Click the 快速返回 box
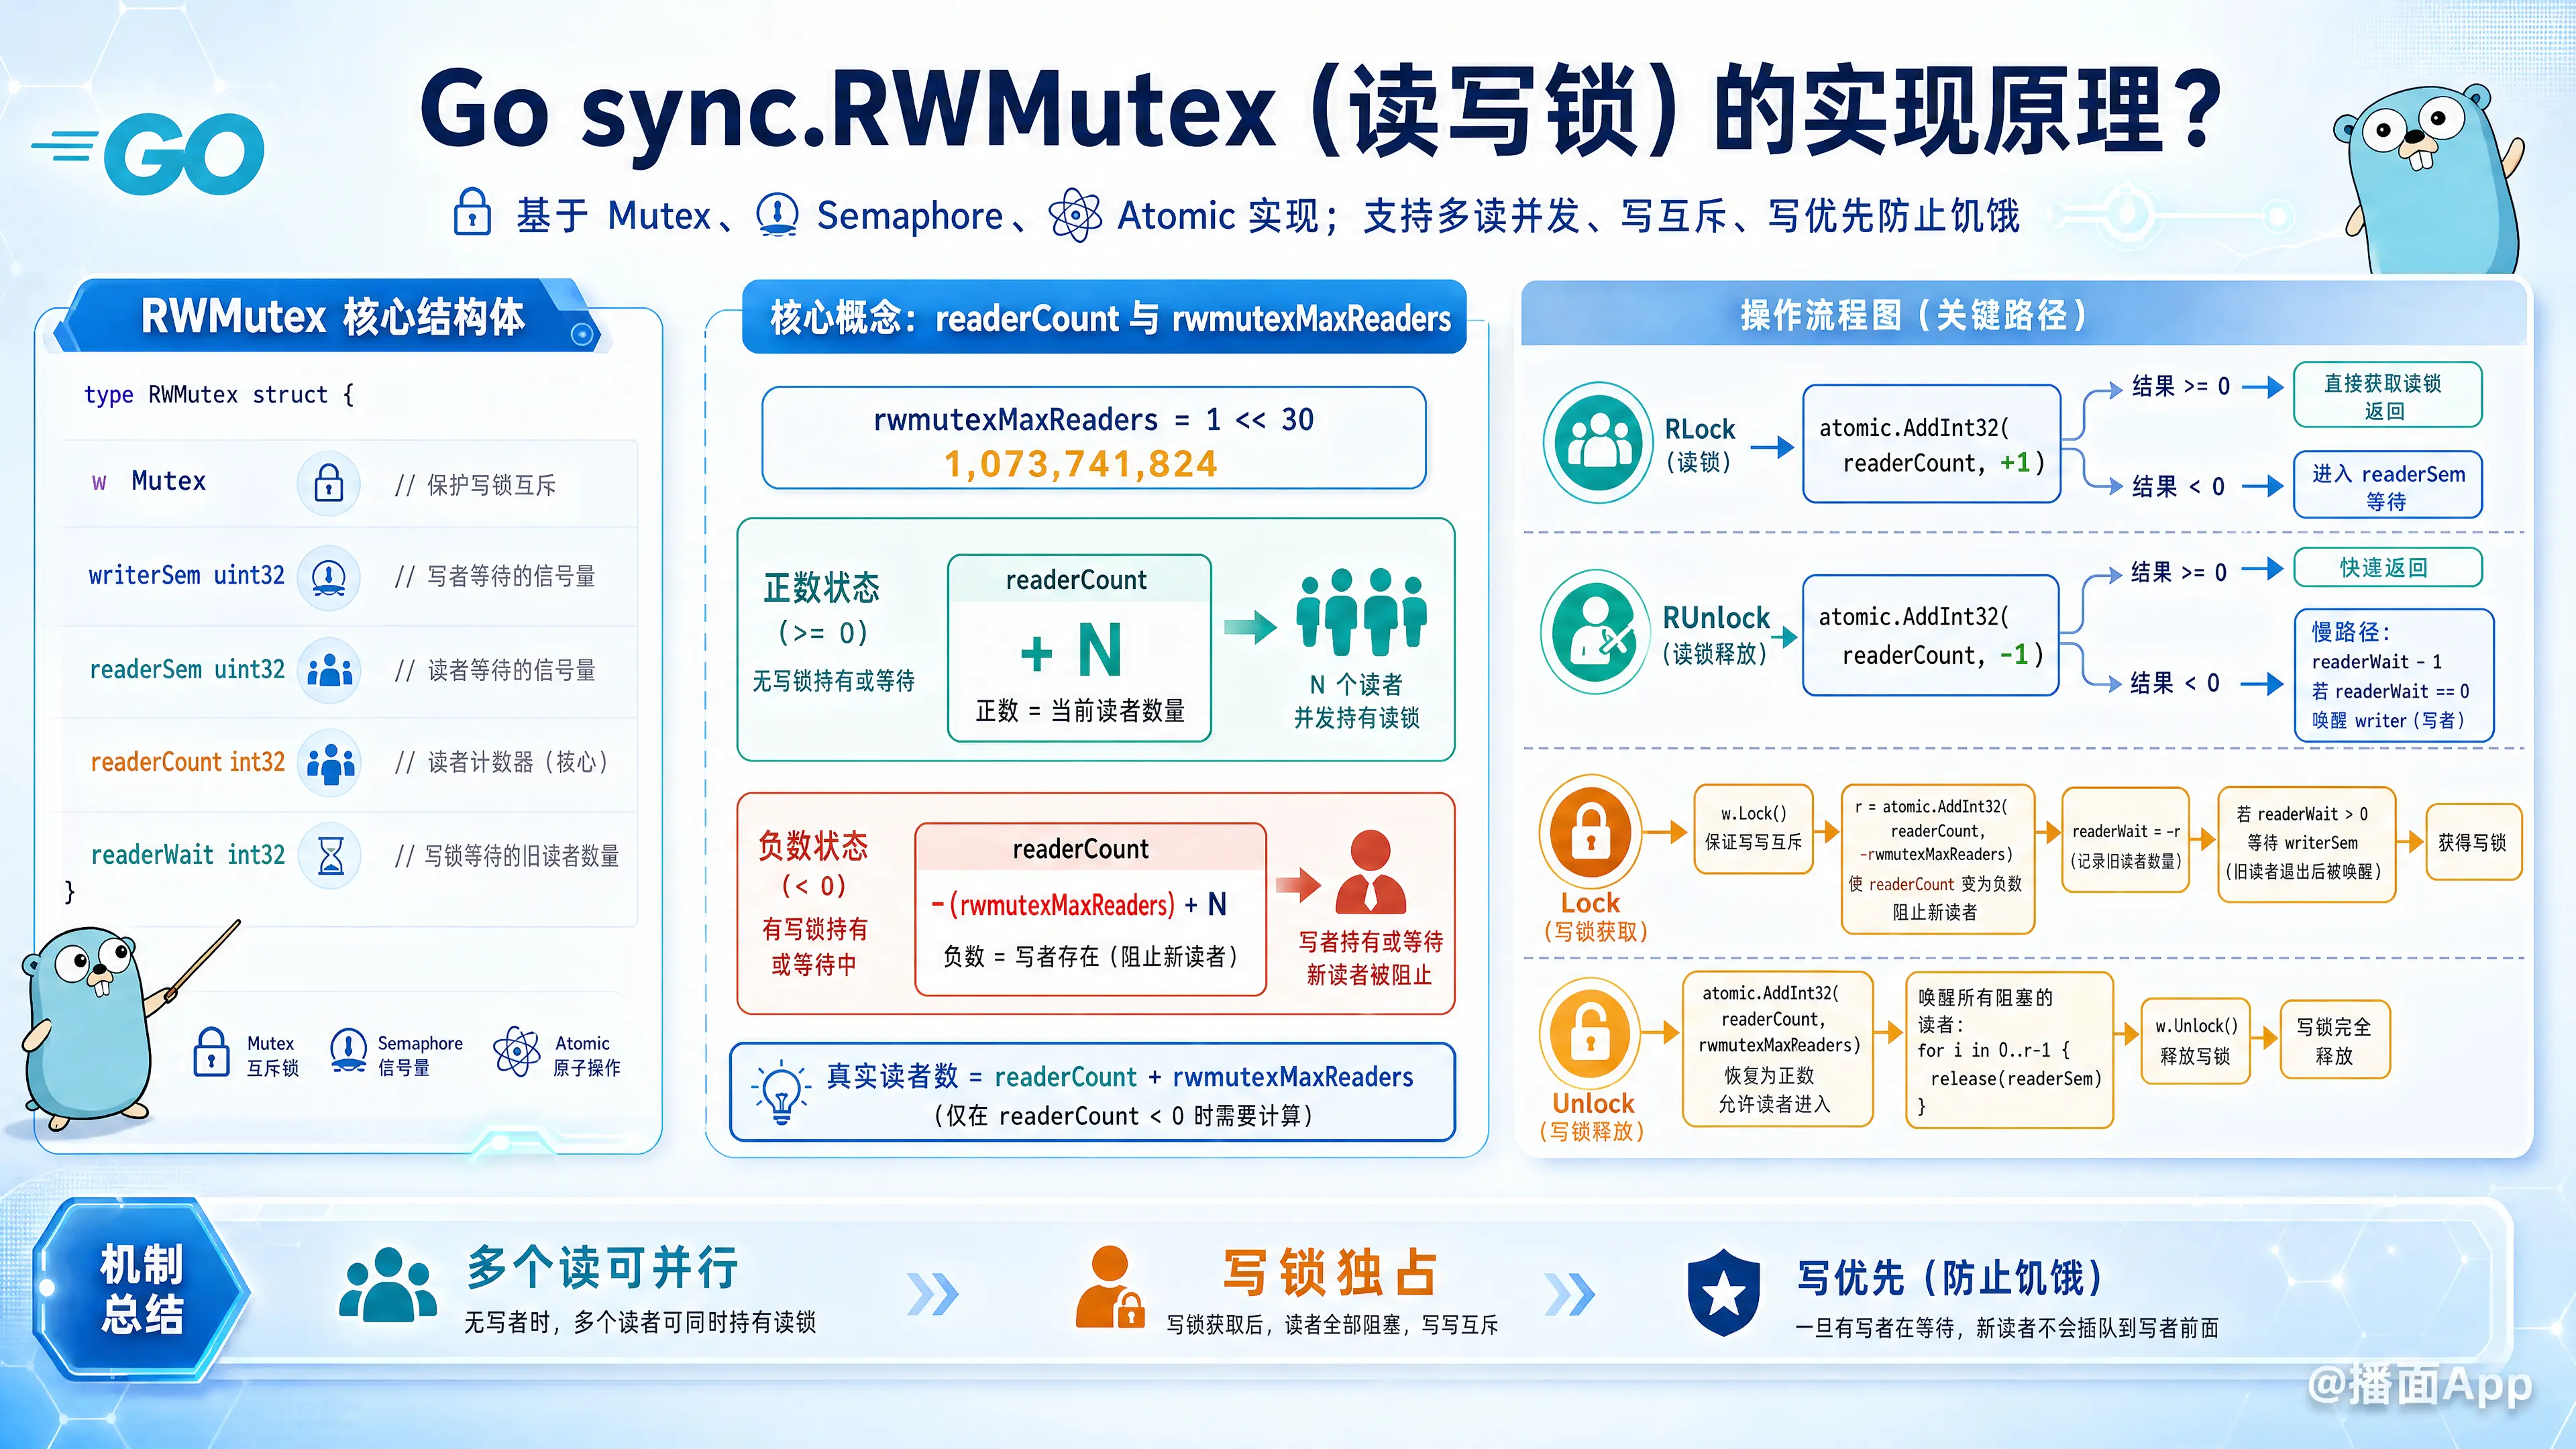The height and width of the screenshot is (1449, 2576). [x=2388, y=568]
